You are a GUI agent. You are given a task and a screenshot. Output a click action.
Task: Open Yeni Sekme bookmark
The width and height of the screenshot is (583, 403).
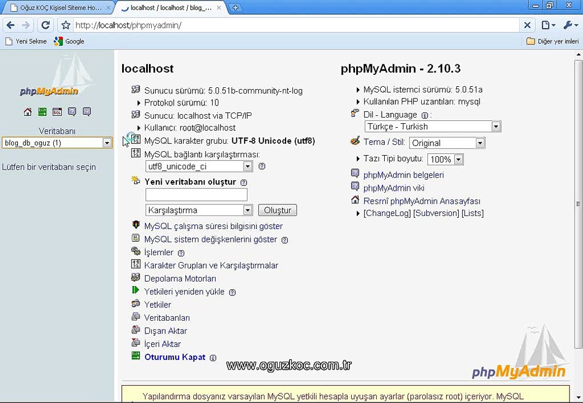pos(26,41)
